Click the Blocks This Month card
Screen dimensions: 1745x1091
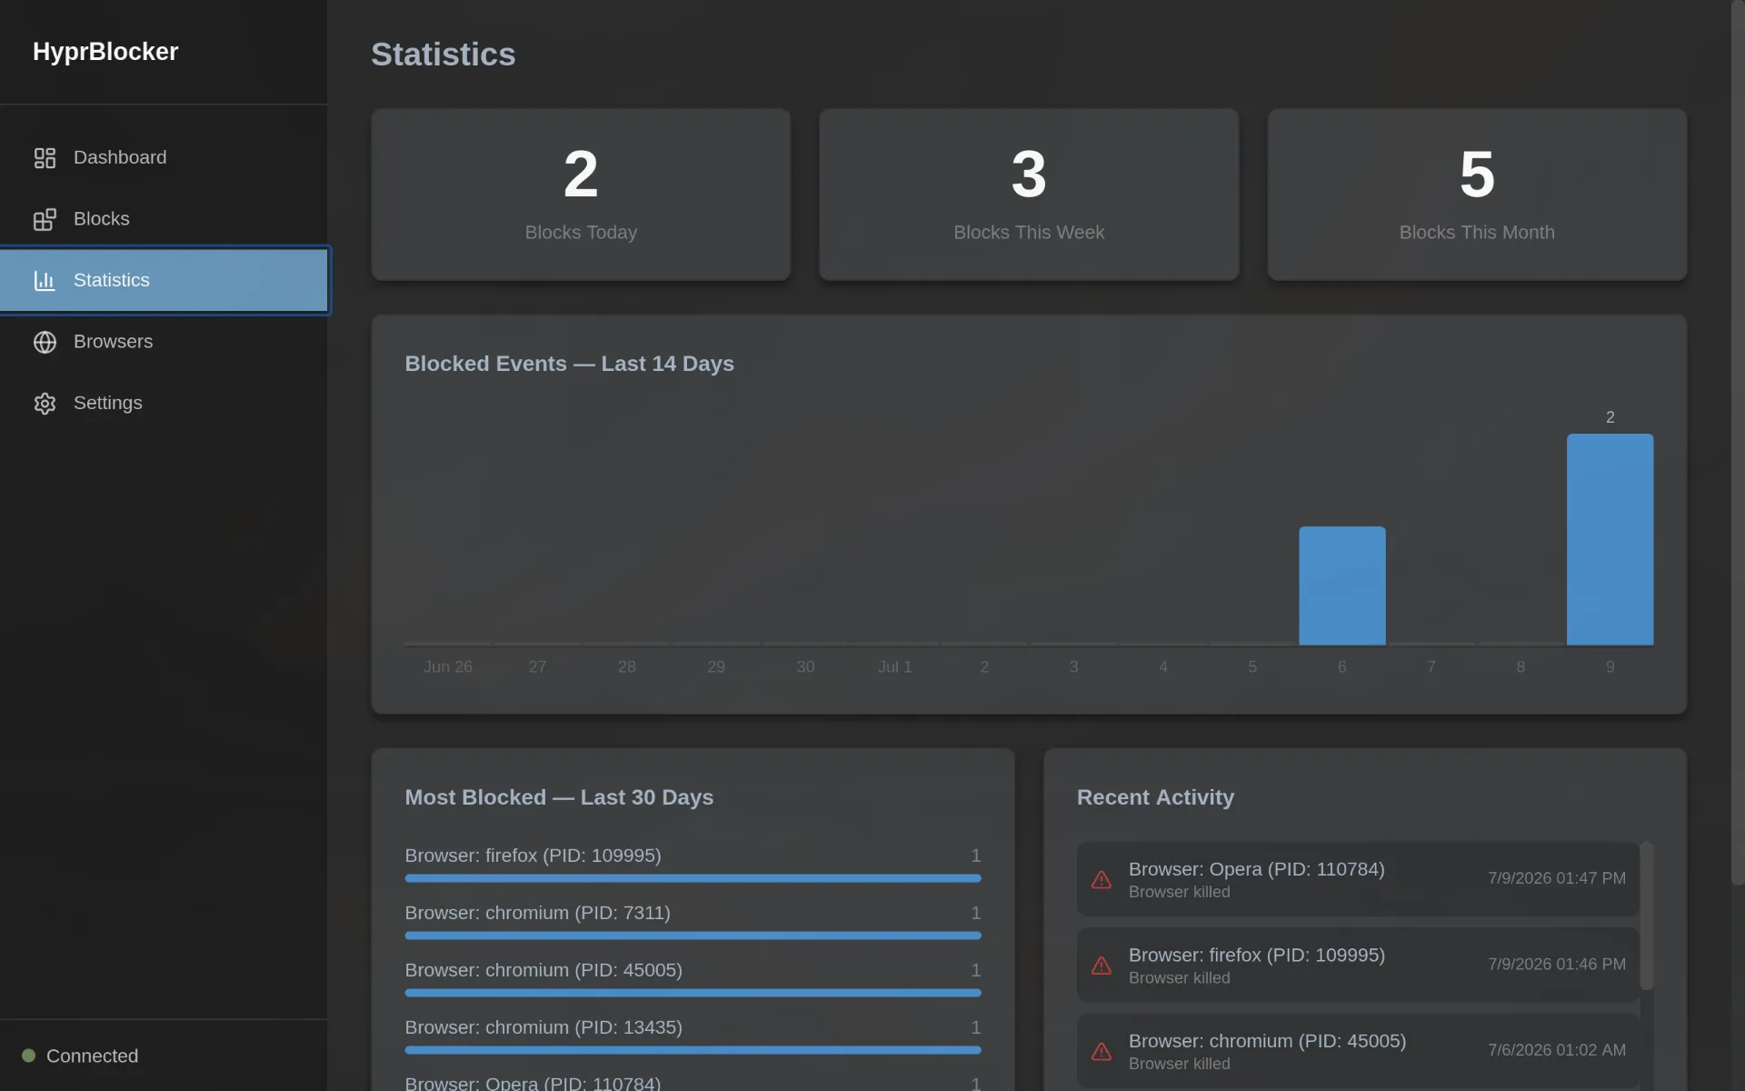coord(1477,195)
